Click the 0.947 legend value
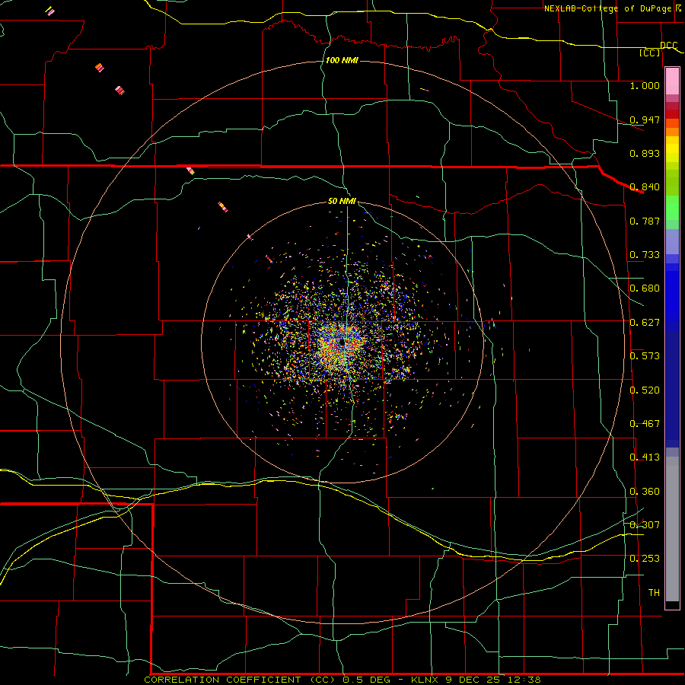 point(645,119)
